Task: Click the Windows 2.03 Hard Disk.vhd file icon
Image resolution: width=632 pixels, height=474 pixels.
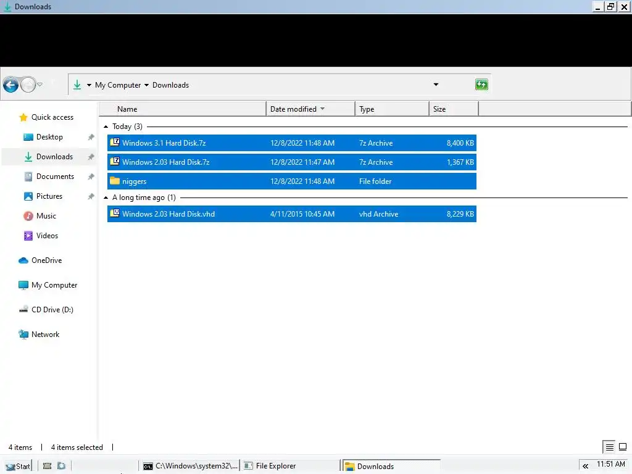Action: (115, 213)
